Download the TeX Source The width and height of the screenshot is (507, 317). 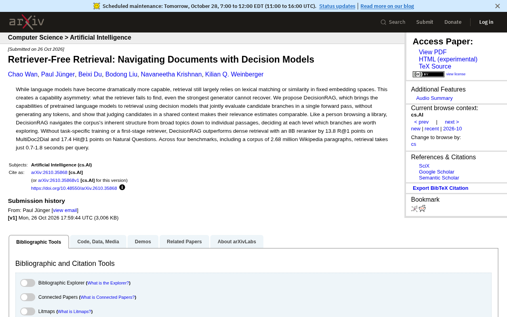click(435, 67)
